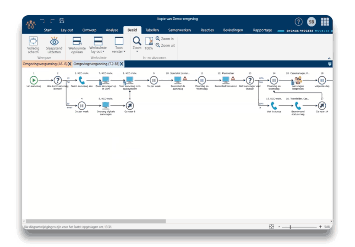Click the Volledig scherm icon
This screenshot has width=355, height=247.
coord(33,41)
